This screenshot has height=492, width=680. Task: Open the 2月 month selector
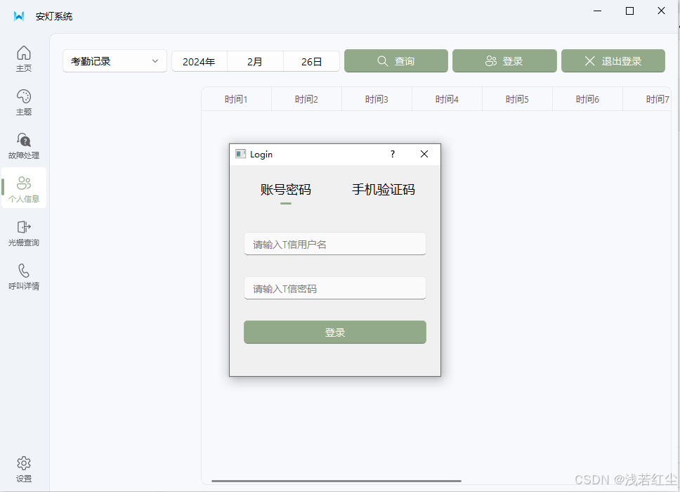coord(255,61)
